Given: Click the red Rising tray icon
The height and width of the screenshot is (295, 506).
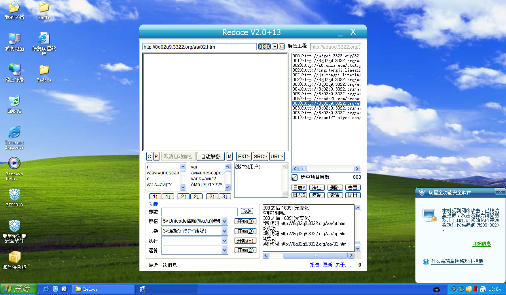Looking at the screenshot, I should coord(476,289).
